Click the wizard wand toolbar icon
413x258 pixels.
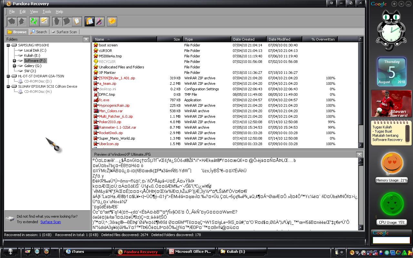tap(99, 21)
